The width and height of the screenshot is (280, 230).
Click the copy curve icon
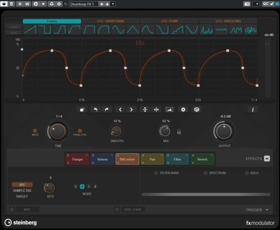tap(82, 110)
